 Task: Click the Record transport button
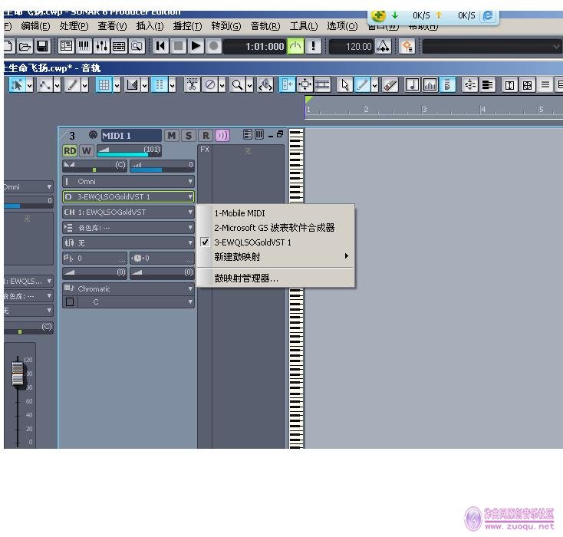point(213,46)
